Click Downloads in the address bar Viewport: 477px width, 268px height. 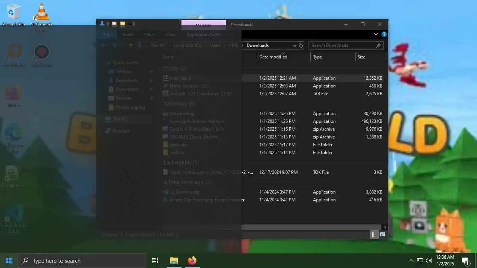tap(258, 45)
